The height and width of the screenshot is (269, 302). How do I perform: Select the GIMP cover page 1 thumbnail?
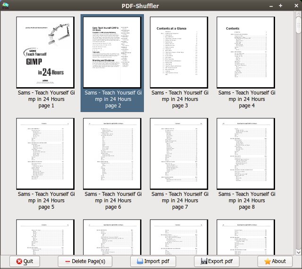pos(45,52)
